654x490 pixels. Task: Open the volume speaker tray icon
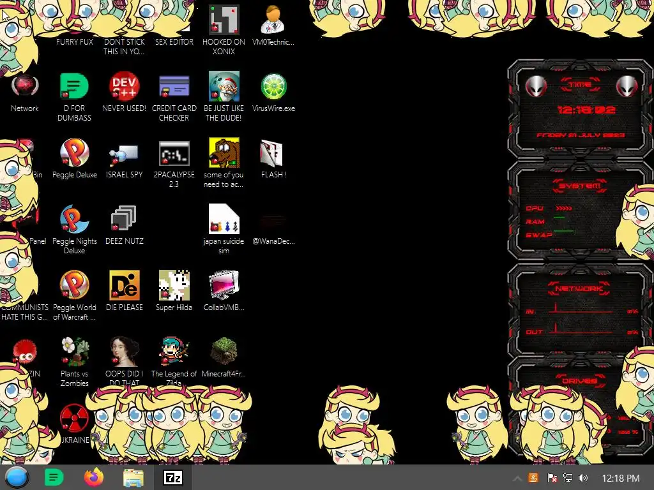583,477
